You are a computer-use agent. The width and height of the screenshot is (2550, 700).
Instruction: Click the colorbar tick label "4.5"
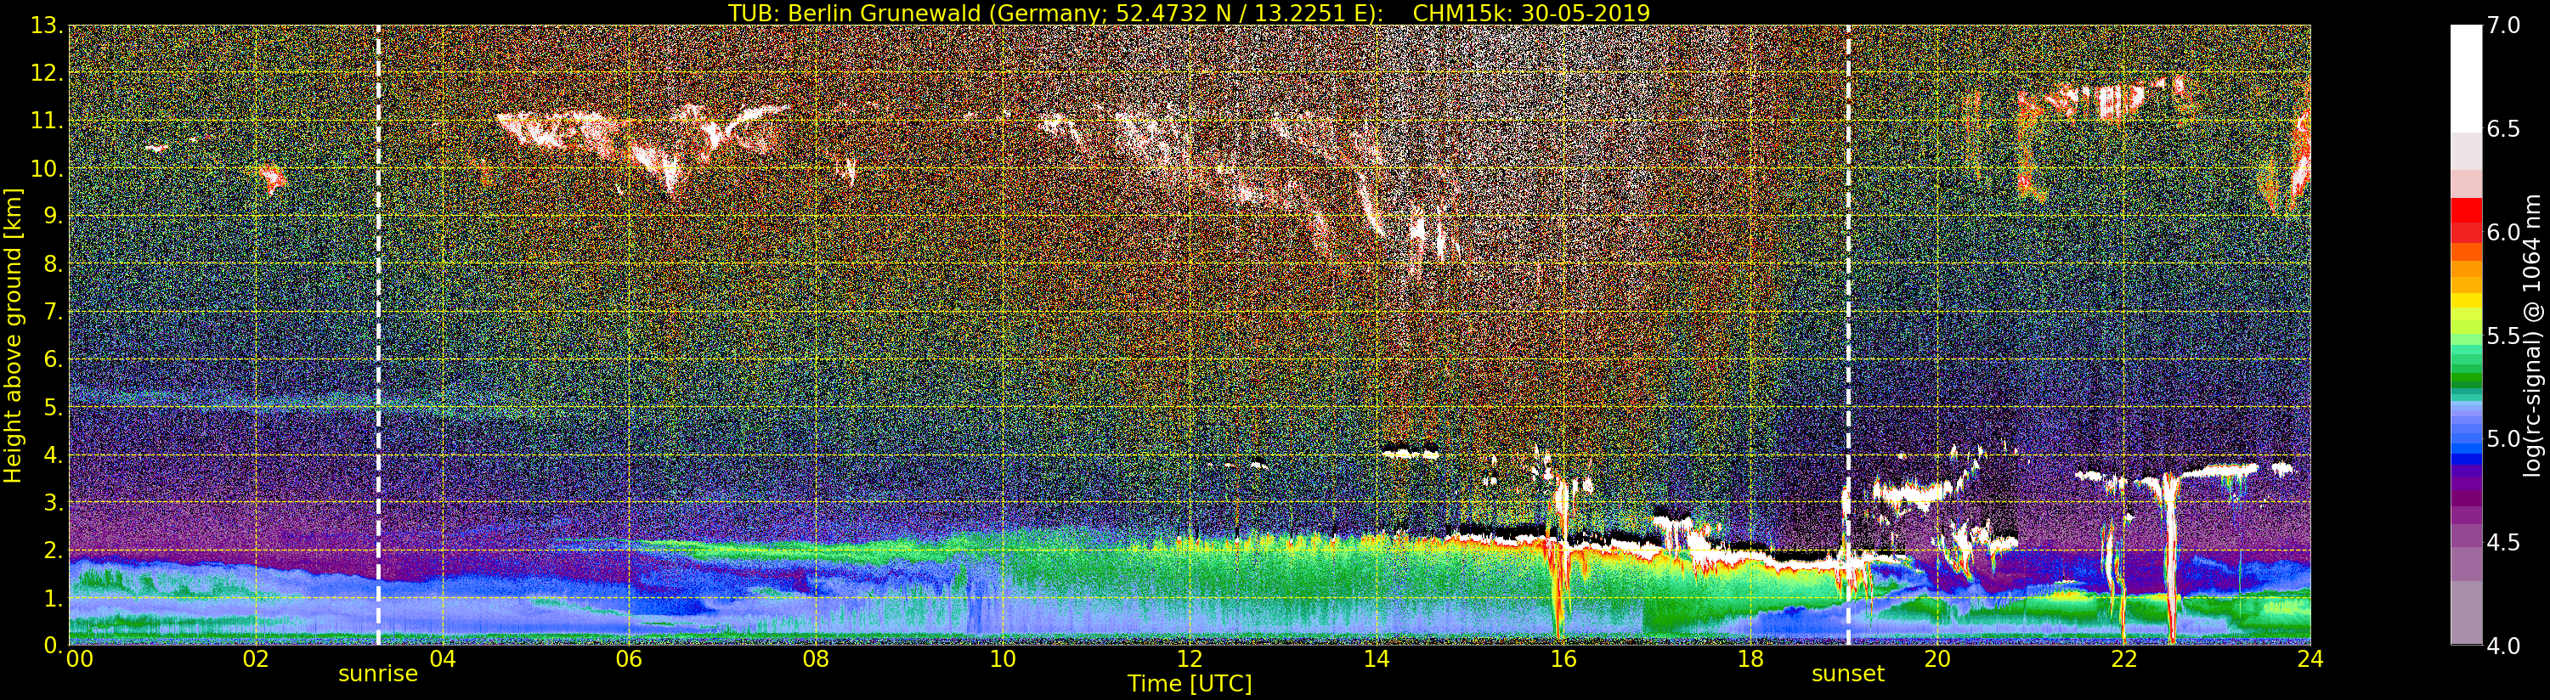point(2504,542)
